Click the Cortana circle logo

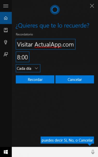55,10
